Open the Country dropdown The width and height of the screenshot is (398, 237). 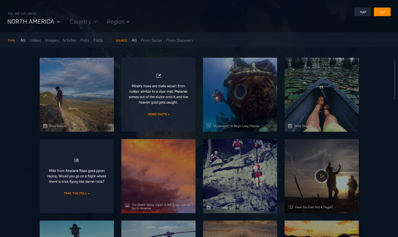click(83, 22)
